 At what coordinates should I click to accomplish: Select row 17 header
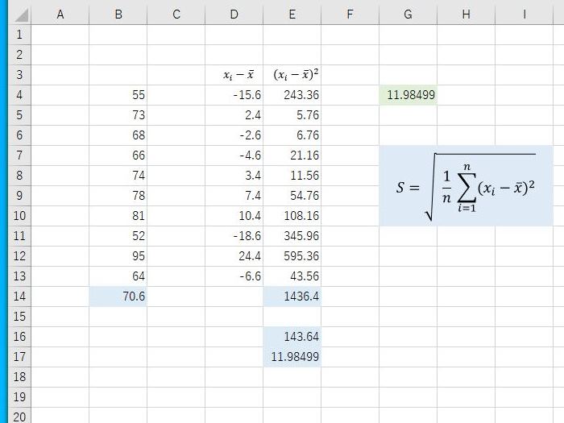click(19, 357)
